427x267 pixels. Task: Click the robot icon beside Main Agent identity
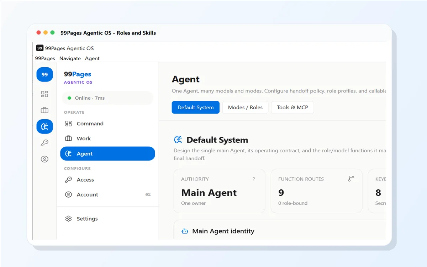pyautogui.click(x=185, y=231)
